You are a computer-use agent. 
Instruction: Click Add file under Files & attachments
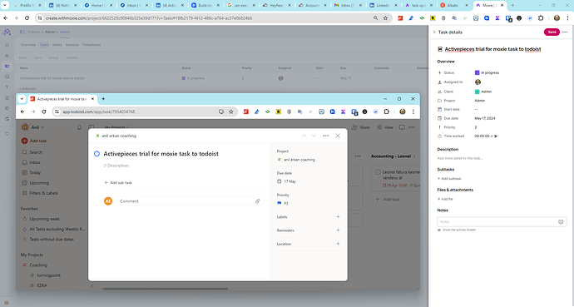coord(445,199)
